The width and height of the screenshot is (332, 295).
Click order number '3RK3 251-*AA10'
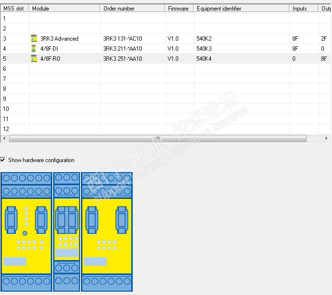click(x=123, y=58)
